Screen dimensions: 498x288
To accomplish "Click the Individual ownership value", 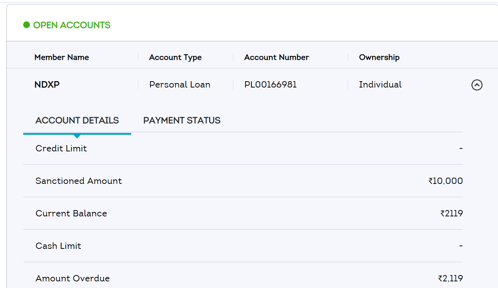I will (x=380, y=85).
